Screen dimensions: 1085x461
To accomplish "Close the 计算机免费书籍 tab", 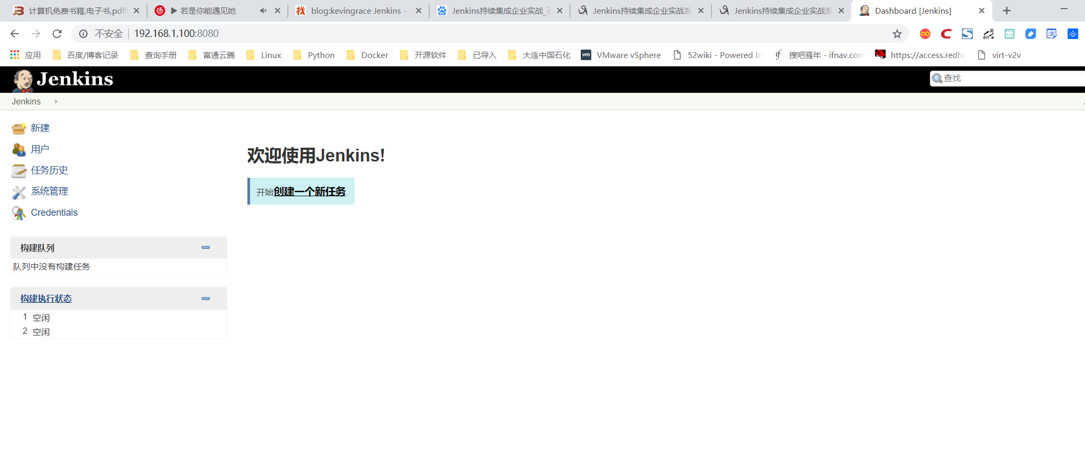I will pyautogui.click(x=137, y=11).
